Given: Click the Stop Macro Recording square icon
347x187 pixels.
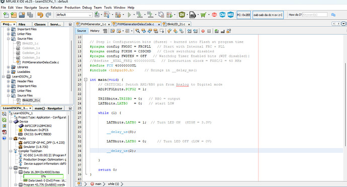Looking at the screenshot, I should point(209,31).
